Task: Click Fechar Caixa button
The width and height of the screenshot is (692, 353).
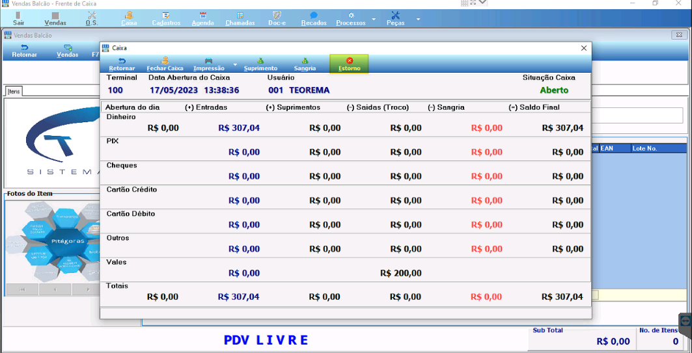Action: pos(165,64)
